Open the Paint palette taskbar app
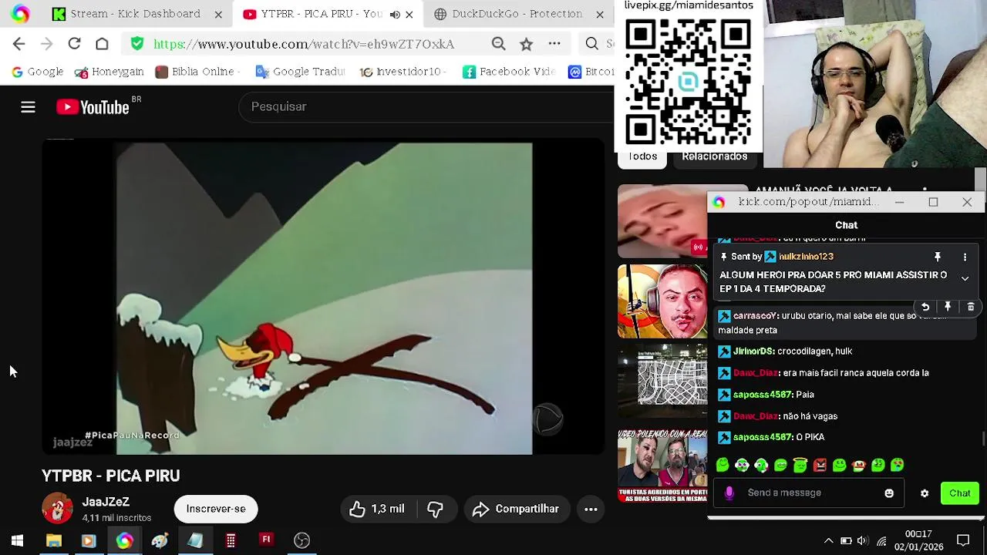 tap(160, 540)
